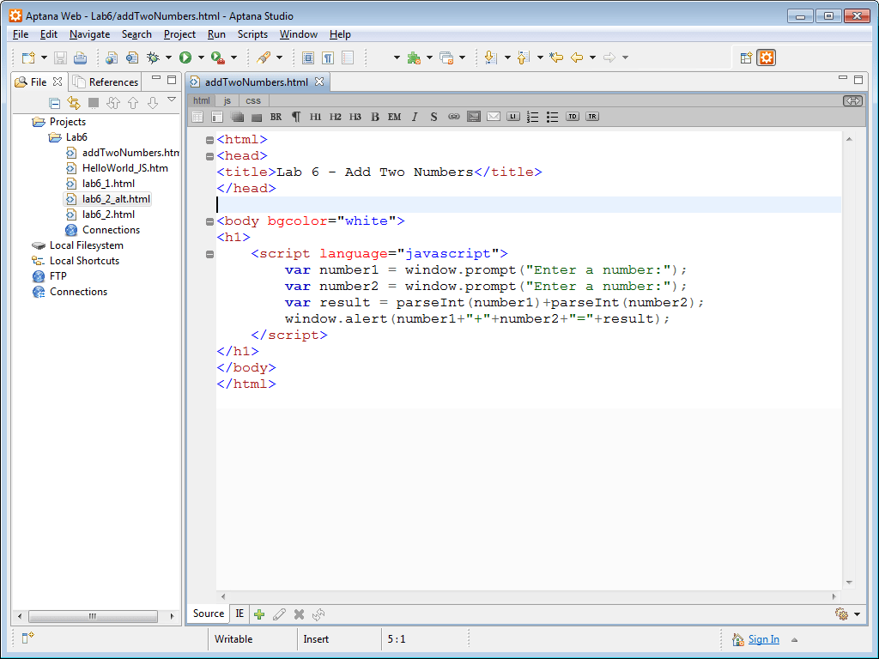The width and height of the screenshot is (879, 659).
Task: Expand the dropdown arrow next to the Run button
Action: (x=201, y=57)
